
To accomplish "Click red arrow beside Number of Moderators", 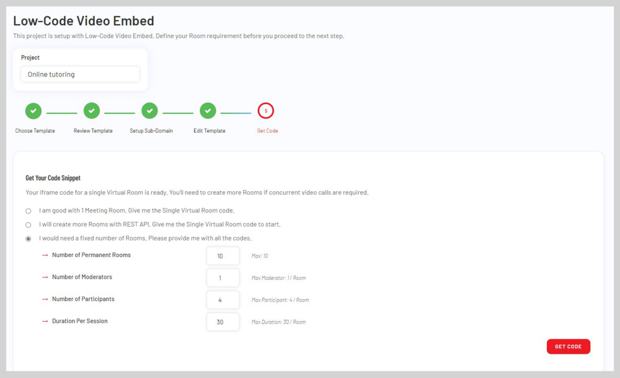I will point(45,277).
